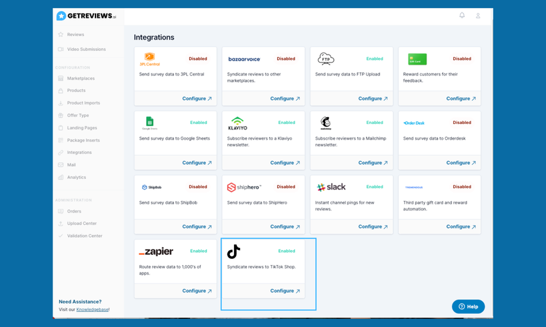Click the green gift card icon
The height and width of the screenshot is (327, 546).
click(x=417, y=59)
